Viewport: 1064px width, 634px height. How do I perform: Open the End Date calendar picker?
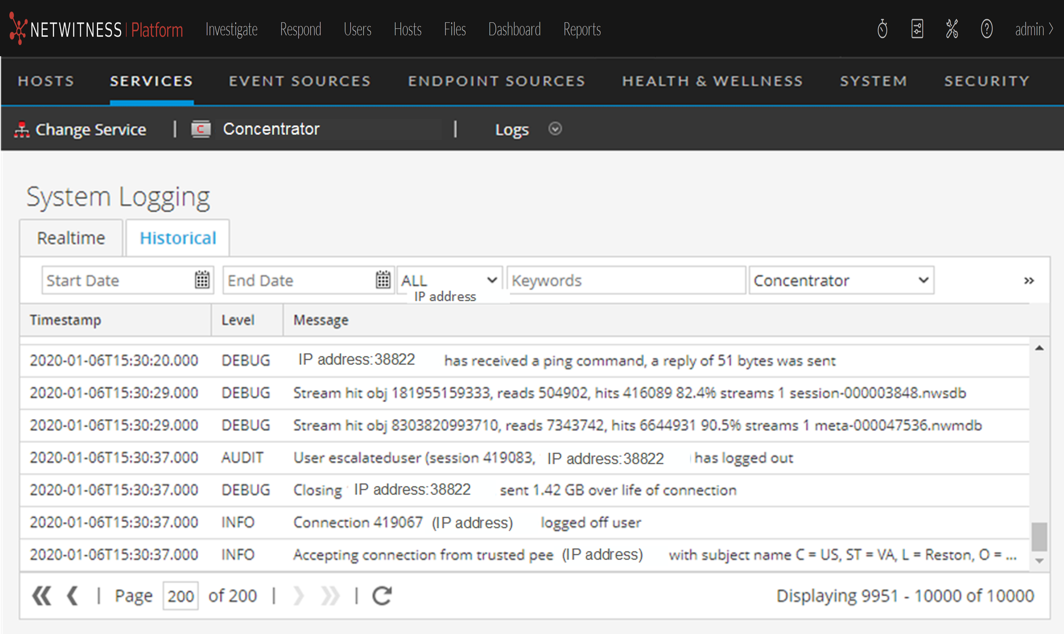[x=383, y=280]
